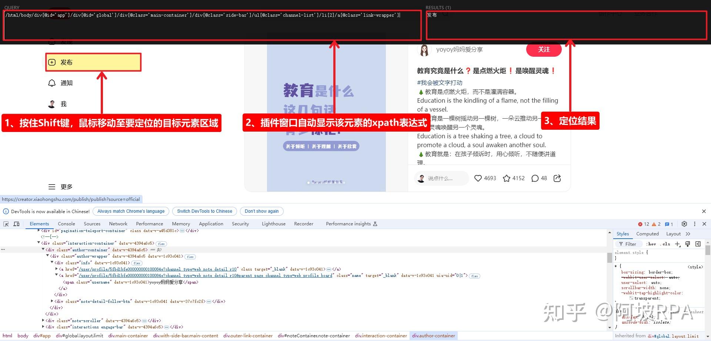
Task: Toggle the device emulation toolbar icon
Action: pyautogui.click(x=16, y=224)
